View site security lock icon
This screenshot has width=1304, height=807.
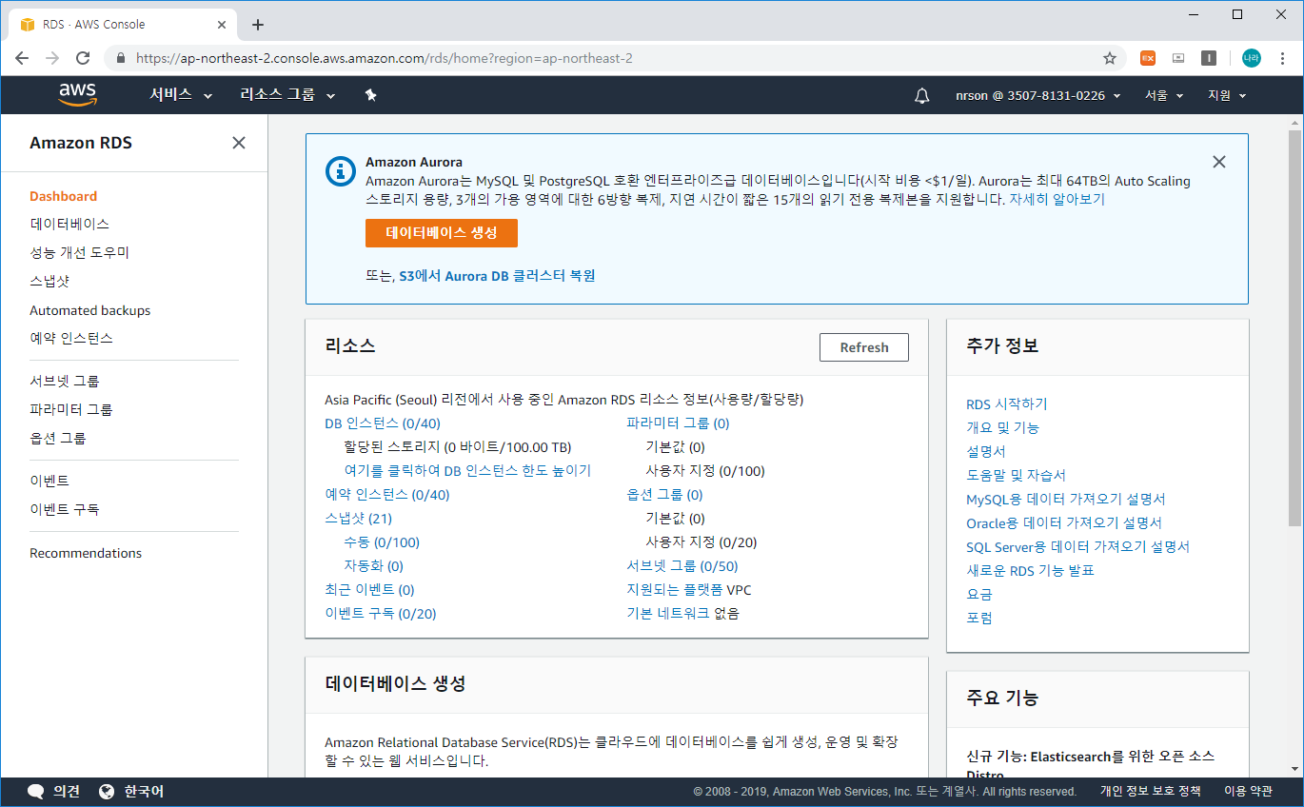(120, 58)
